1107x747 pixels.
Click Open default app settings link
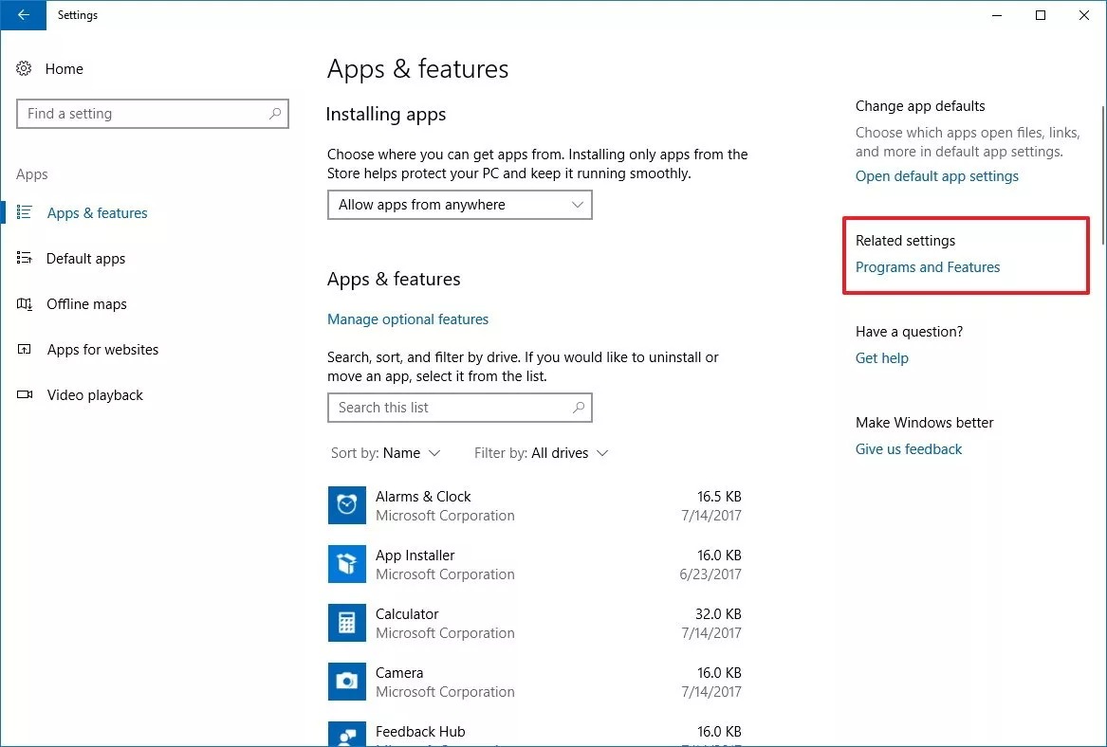[937, 176]
